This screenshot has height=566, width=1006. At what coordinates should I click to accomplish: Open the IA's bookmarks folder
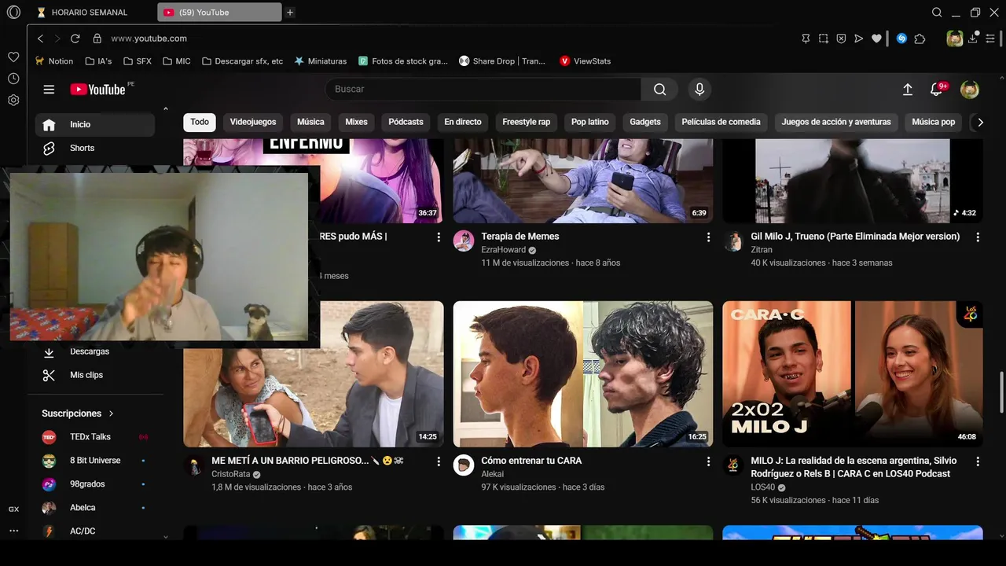tap(98, 61)
